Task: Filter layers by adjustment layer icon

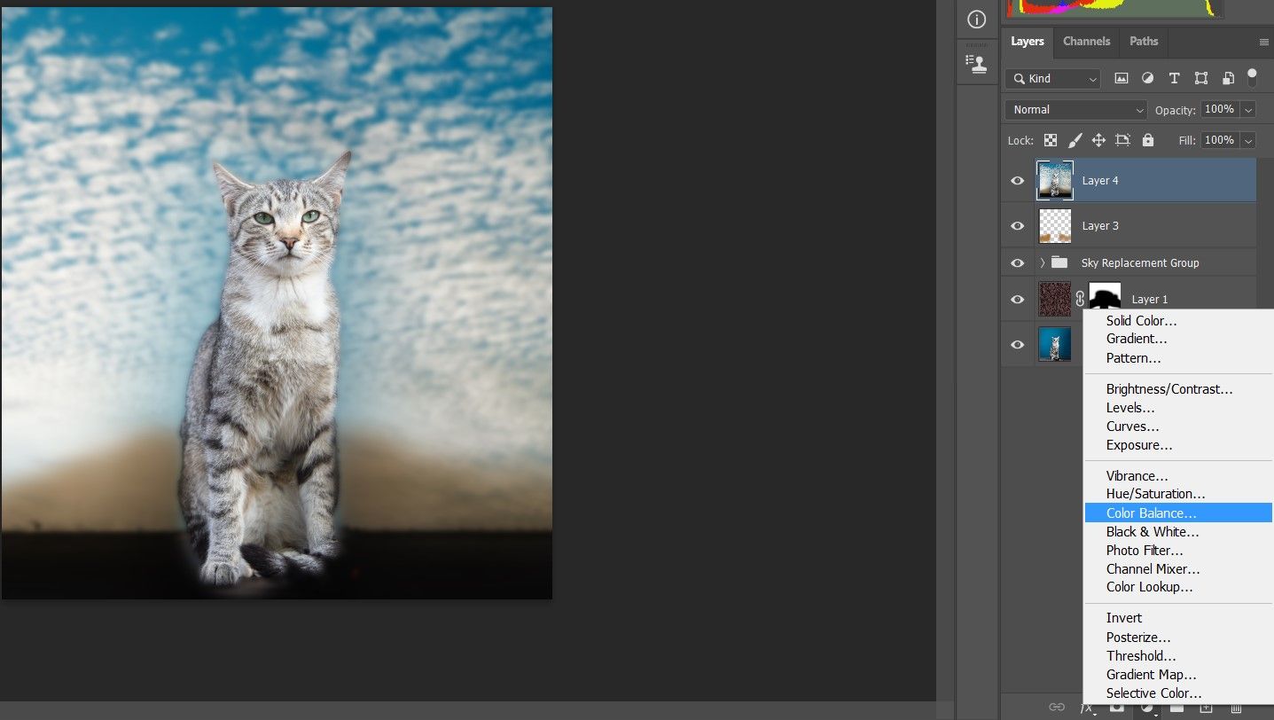Action: pyautogui.click(x=1148, y=78)
